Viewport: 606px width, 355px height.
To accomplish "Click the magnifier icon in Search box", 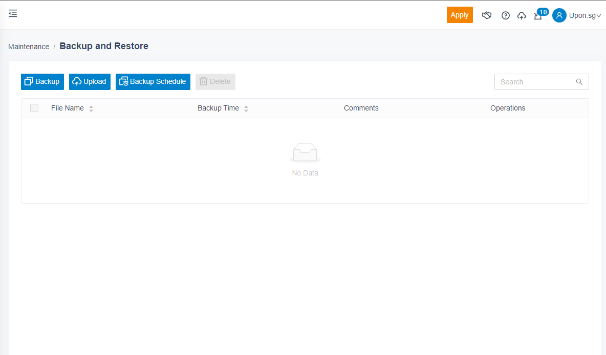I will tap(579, 82).
